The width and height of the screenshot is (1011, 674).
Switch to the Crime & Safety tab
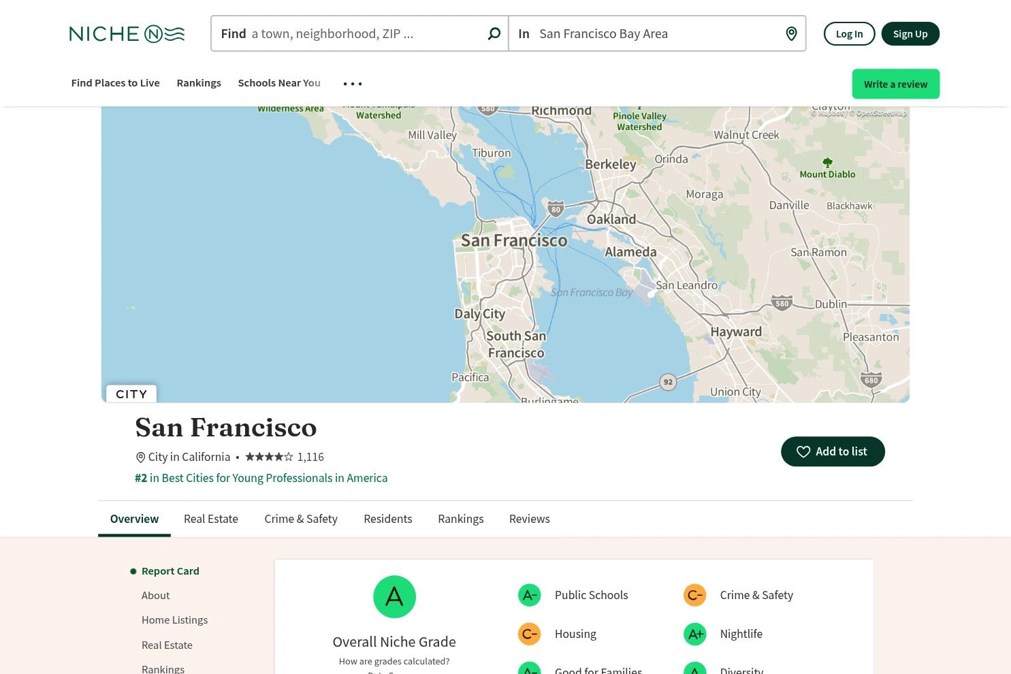pos(301,519)
